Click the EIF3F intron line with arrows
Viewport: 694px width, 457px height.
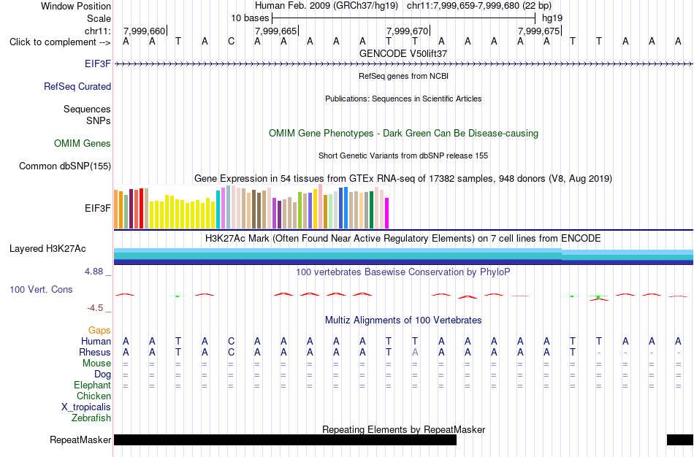click(x=403, y=64)
